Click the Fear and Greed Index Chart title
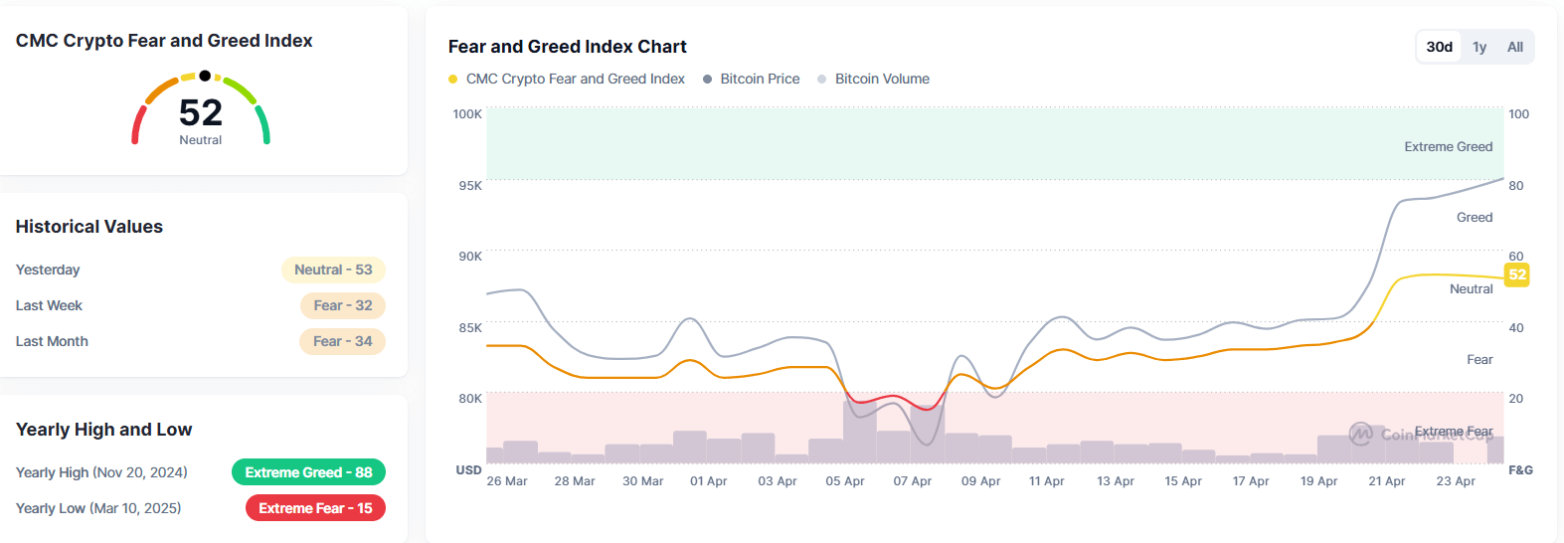 click(568, 47)
